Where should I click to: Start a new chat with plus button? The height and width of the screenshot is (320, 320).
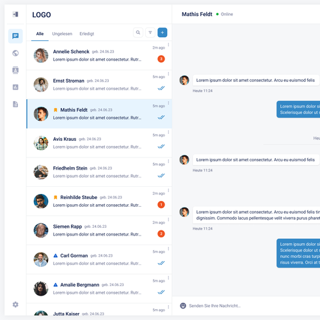[x=163, y=33]
